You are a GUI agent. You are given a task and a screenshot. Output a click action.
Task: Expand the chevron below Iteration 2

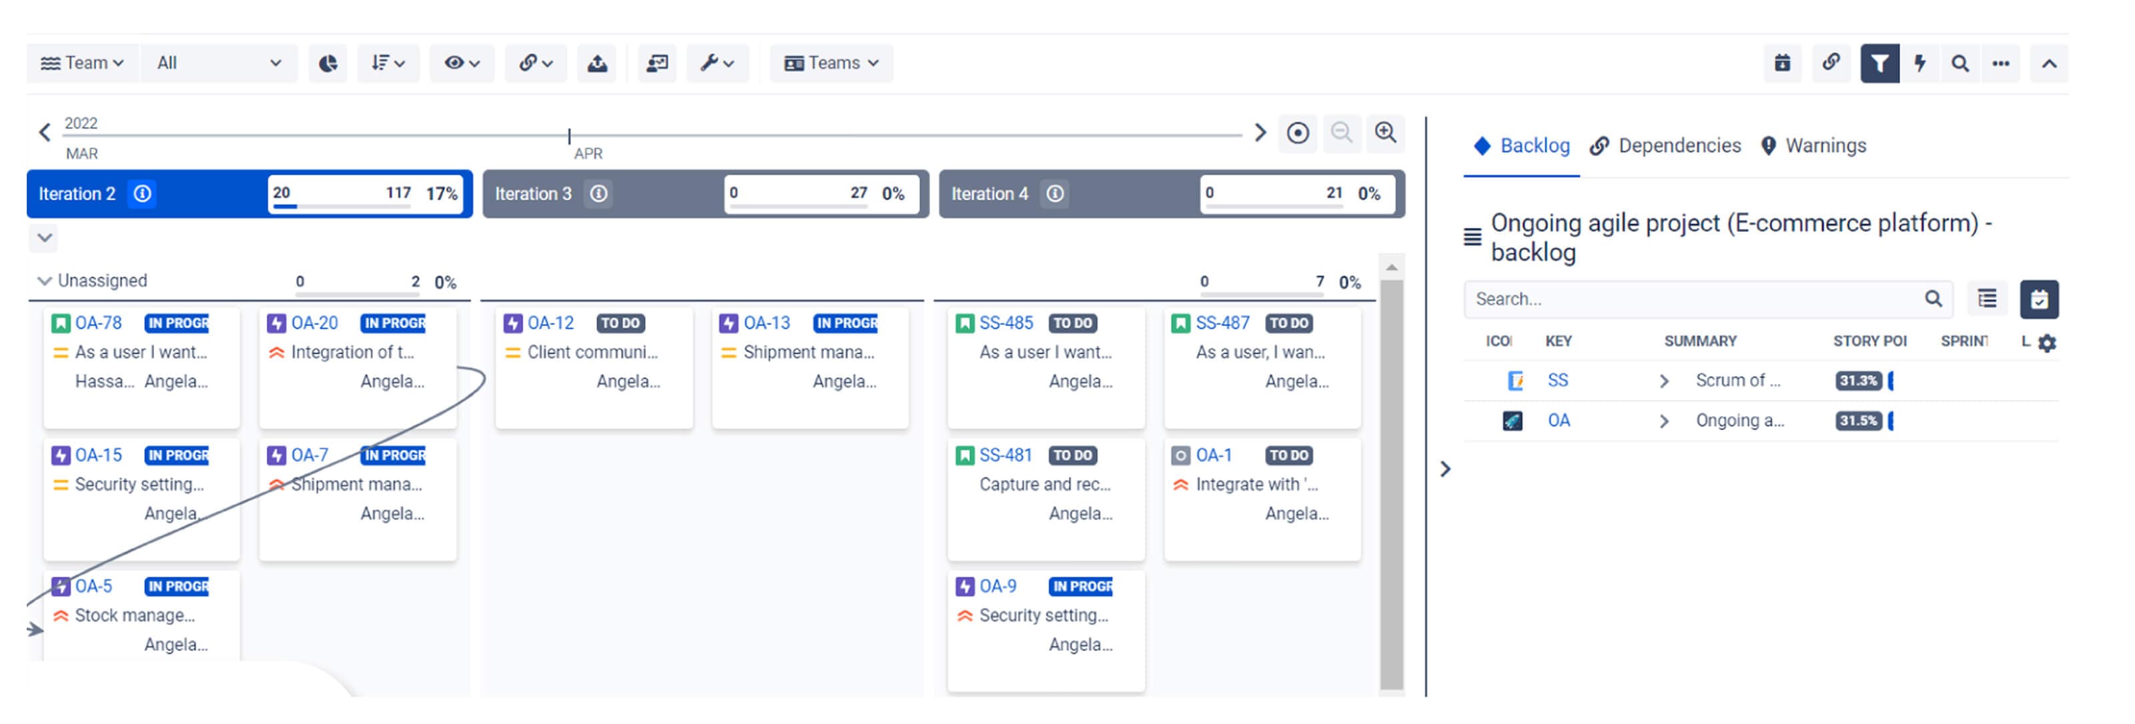tap(45, 239)
